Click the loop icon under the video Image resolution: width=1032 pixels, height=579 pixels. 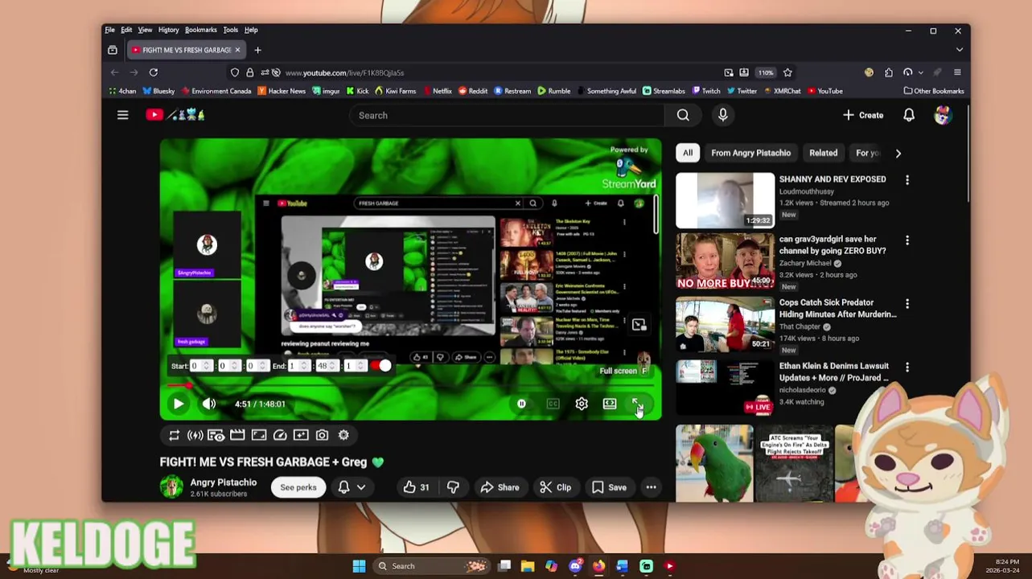click(174, 435)
